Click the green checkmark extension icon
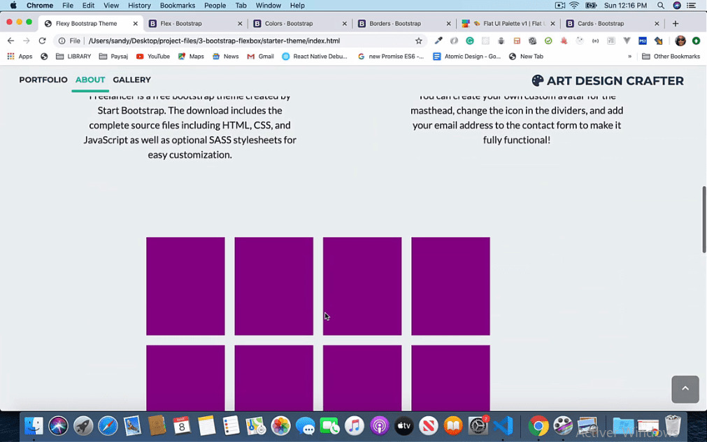707x442 pixels. coord(547,41)
